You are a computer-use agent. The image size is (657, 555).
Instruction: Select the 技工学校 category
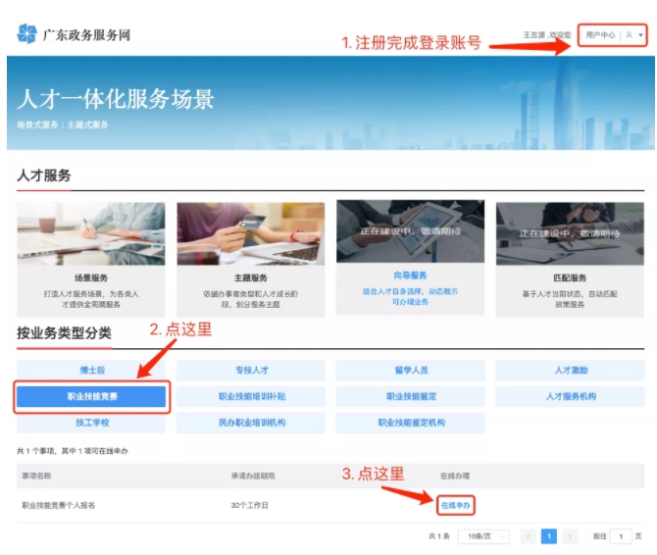coord(91,423)
